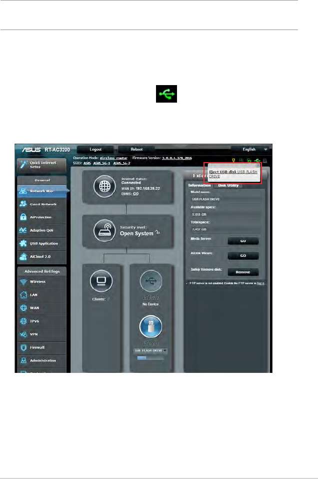This screenshot has width=318, height=479.
Task: Open Wireless advanced settings
Action: click(42, 282)
